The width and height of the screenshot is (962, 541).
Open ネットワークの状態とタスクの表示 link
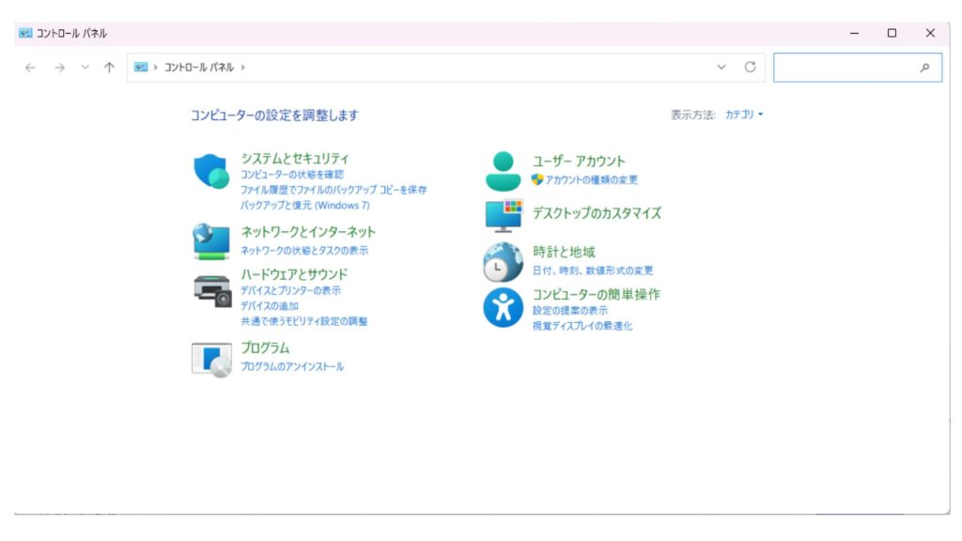point(304,250)
